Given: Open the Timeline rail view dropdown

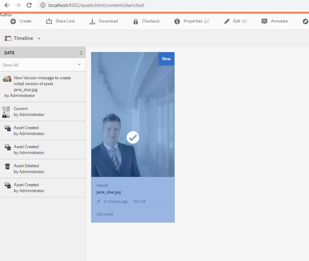Looking at the screenshot, I should (22, 38).
